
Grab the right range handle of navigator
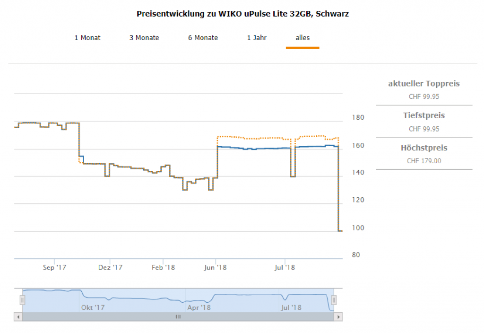click(x=334, y=300)
